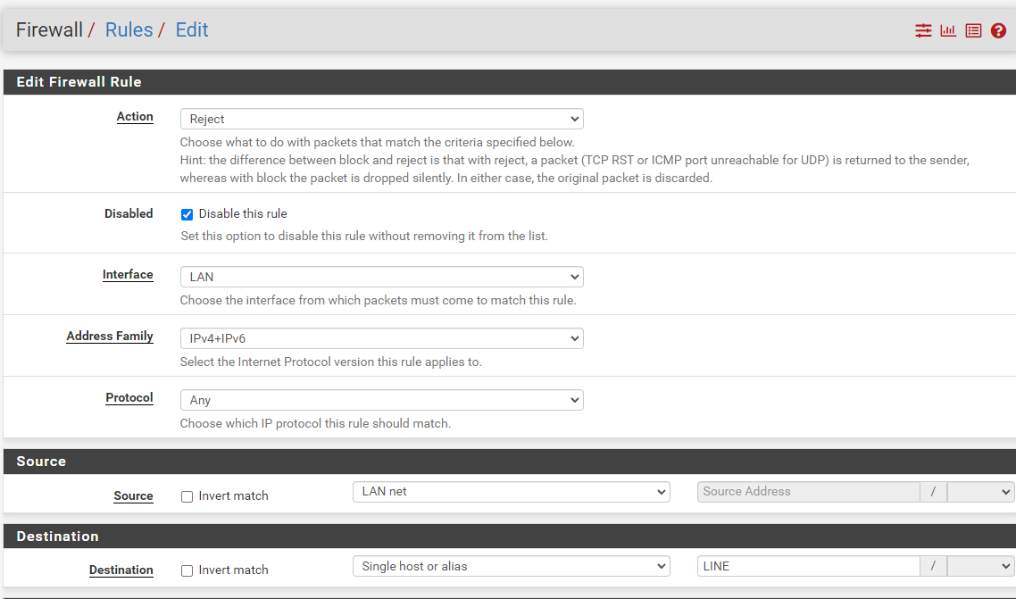1016x599 pixels.
Task: Open the Source subnet mask dropdown
Action: (x=980, y=492)
